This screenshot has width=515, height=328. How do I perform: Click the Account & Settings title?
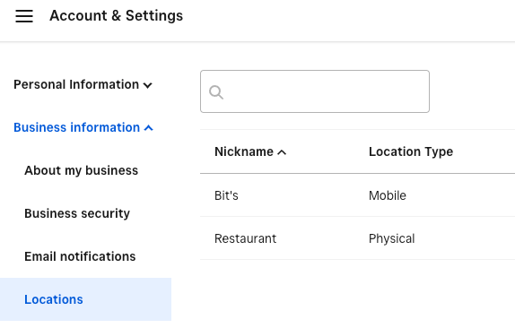click(116, 16)
